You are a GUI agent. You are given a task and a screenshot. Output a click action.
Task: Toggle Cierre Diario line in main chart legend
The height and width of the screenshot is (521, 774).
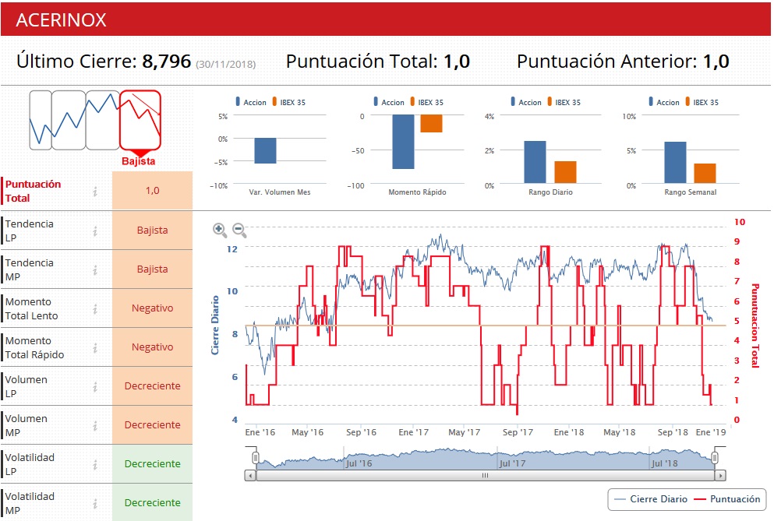coord(651,498)
